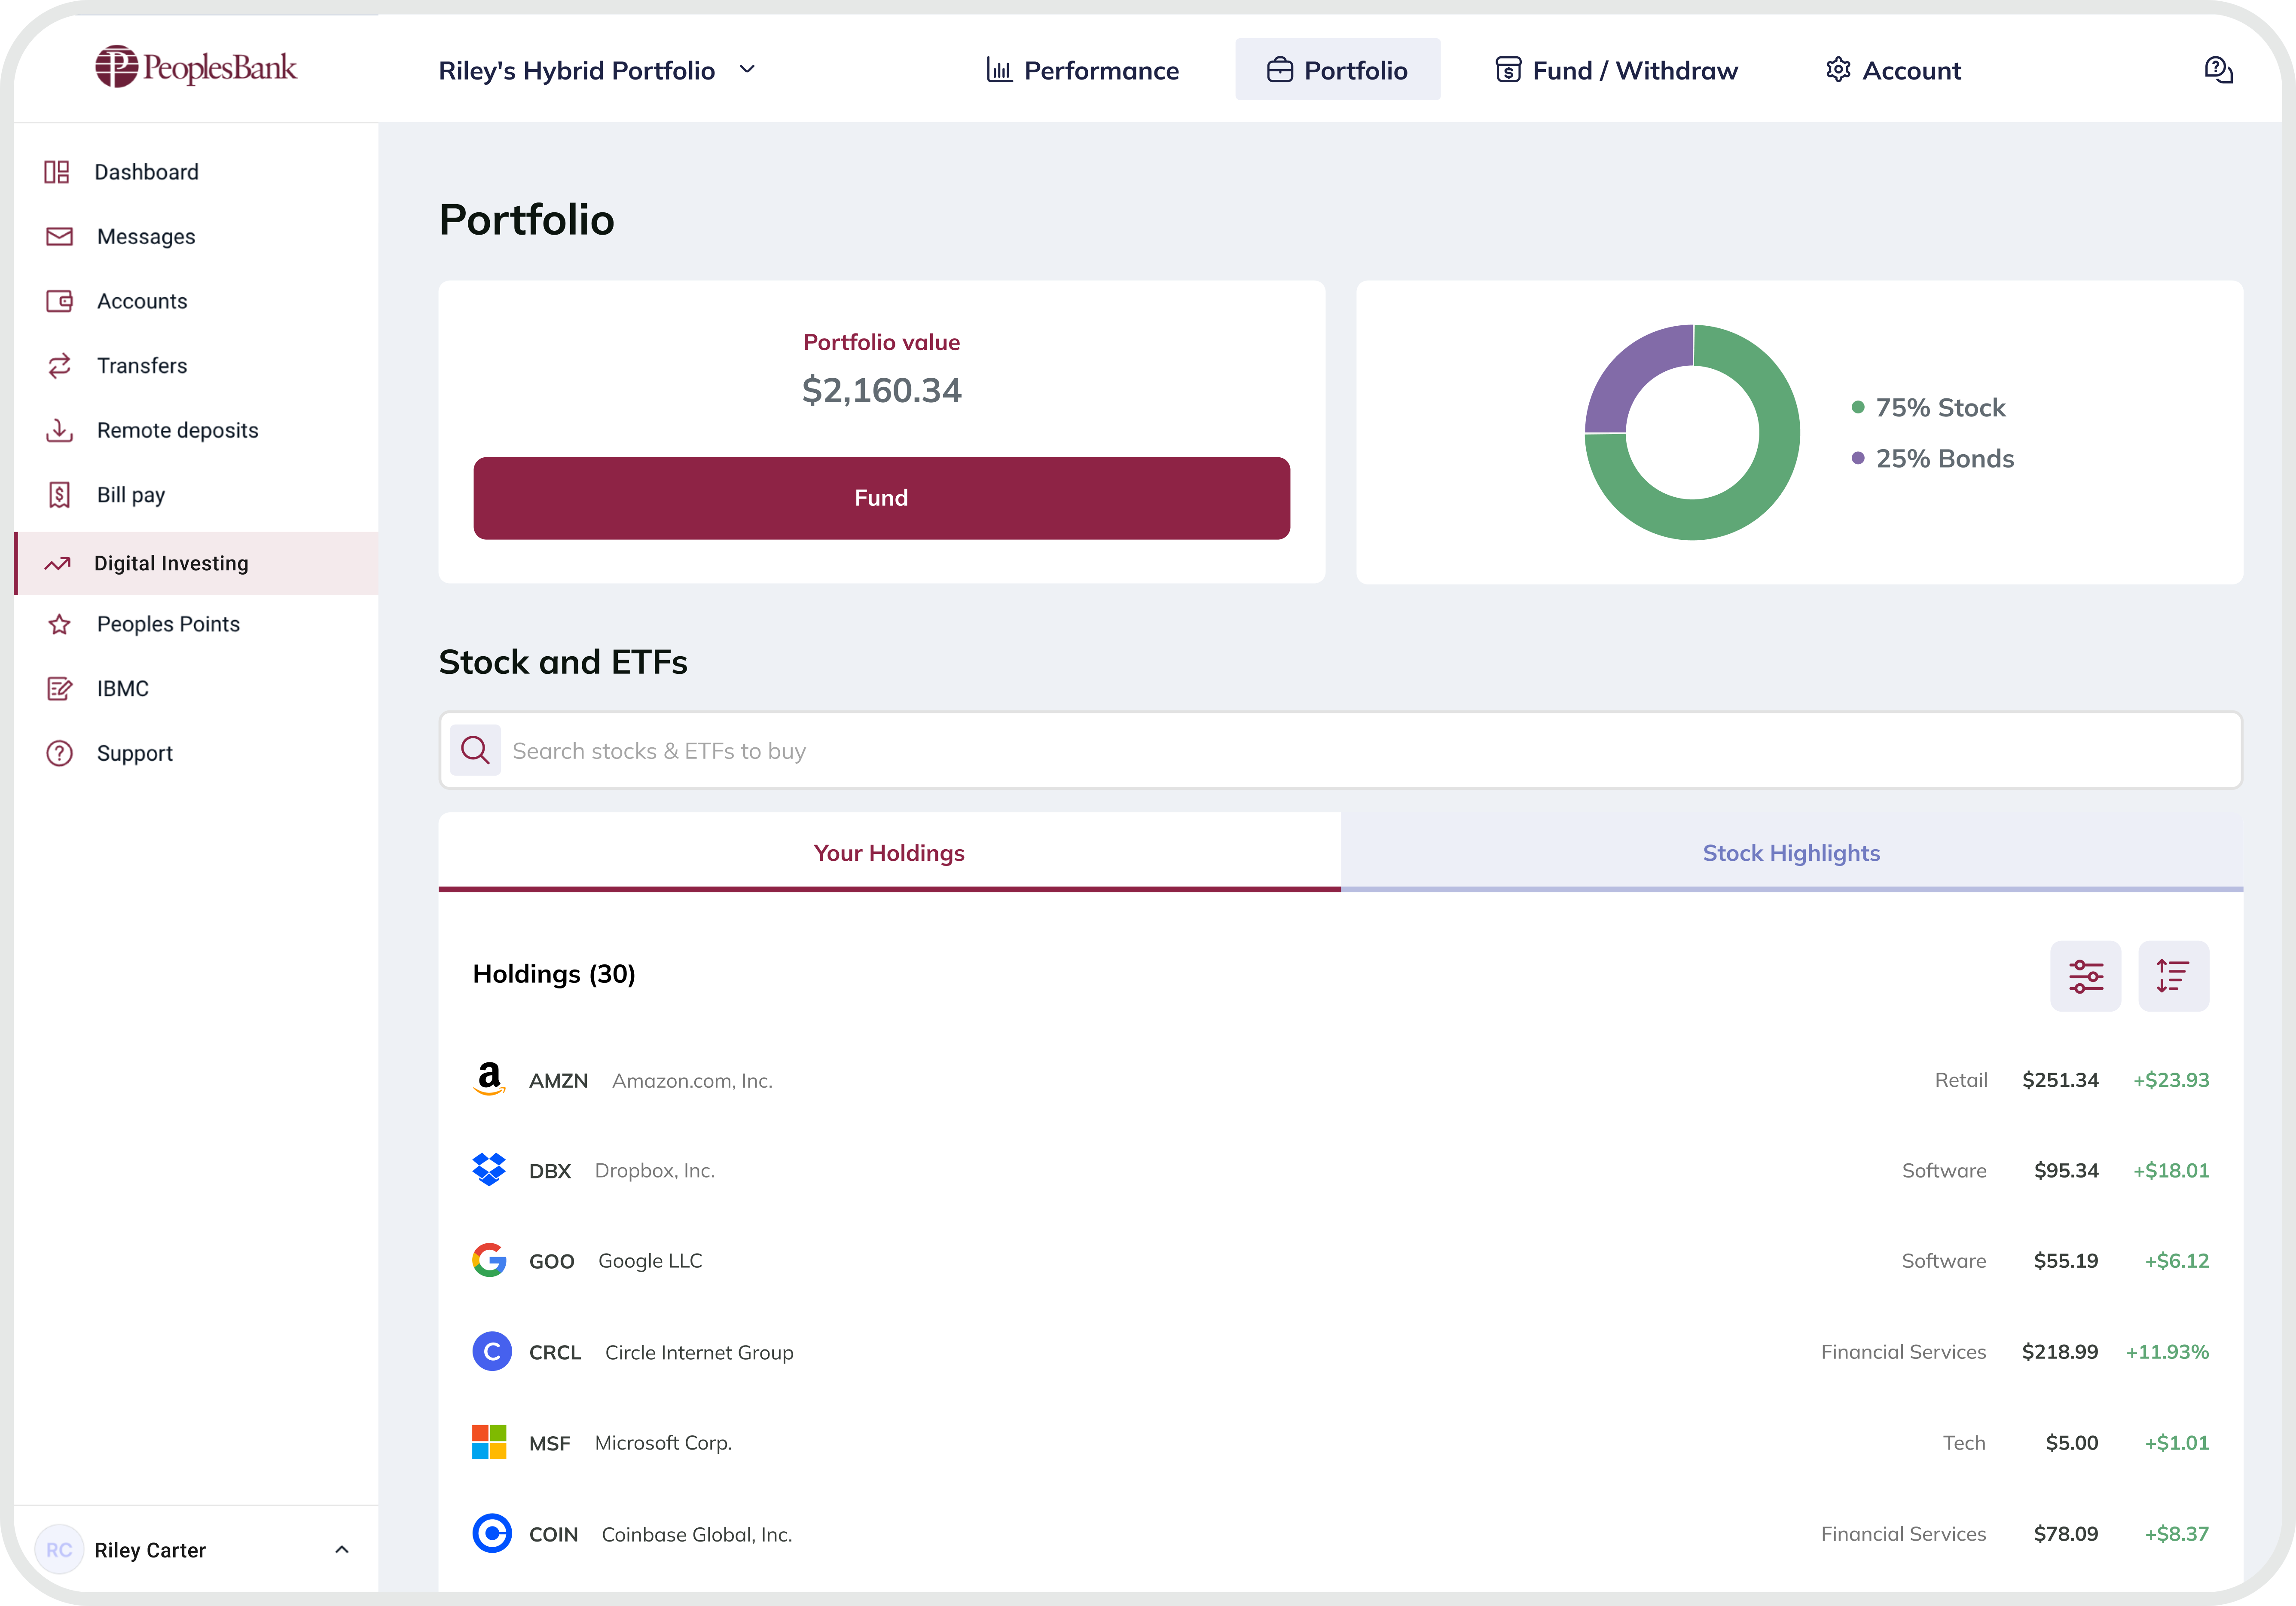Click the Remote deposits download icon

point(59,430)
